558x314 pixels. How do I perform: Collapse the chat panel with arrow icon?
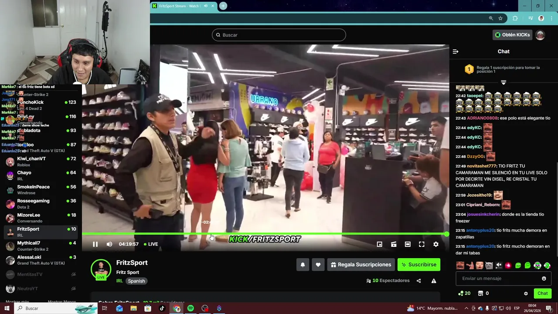pos(456,51)
